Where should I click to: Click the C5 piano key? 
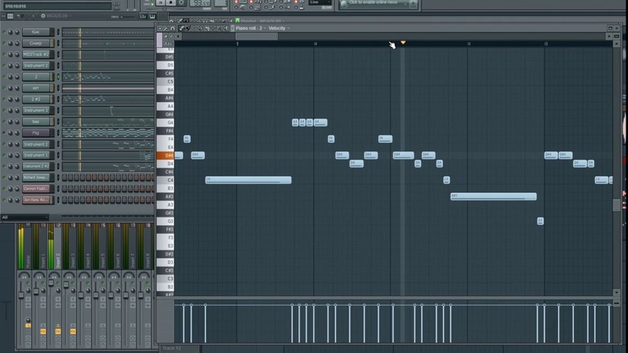pos(165,82)
